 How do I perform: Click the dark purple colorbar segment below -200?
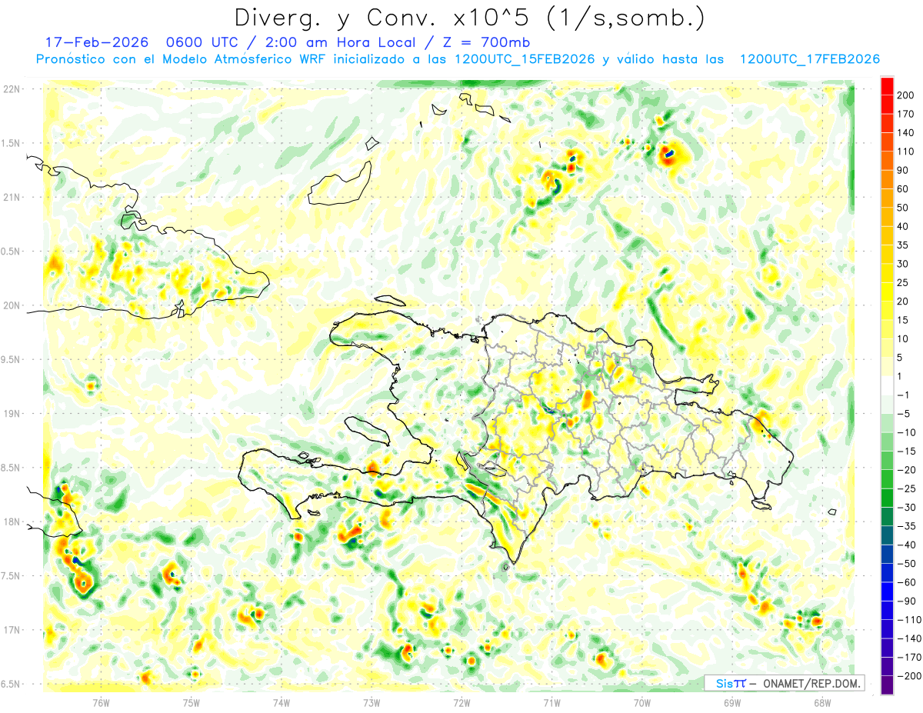point(887,685)
